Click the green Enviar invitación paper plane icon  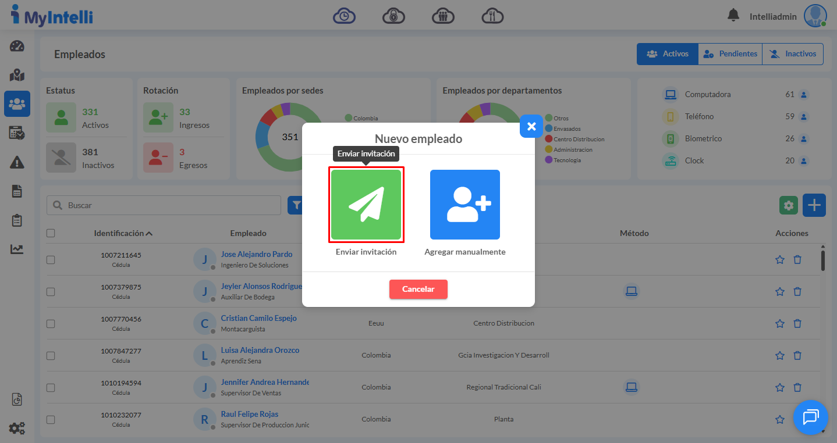[366, 205]
